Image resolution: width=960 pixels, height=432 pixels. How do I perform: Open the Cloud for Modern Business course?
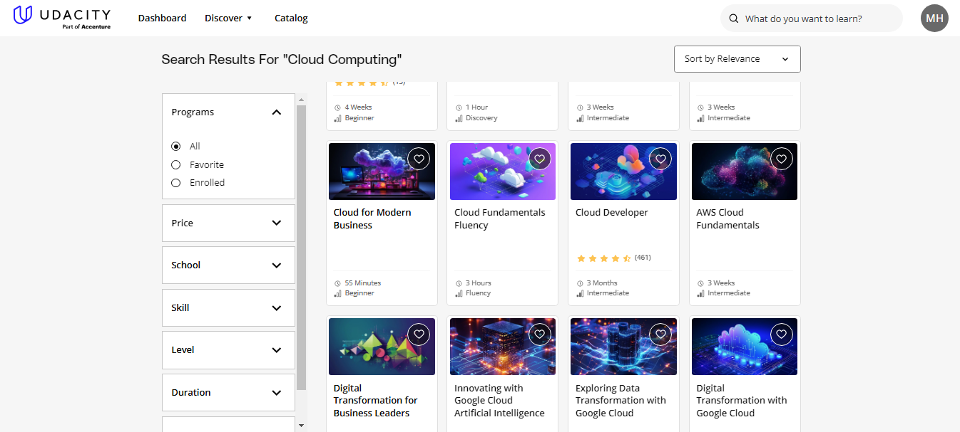tap(372, 218)
